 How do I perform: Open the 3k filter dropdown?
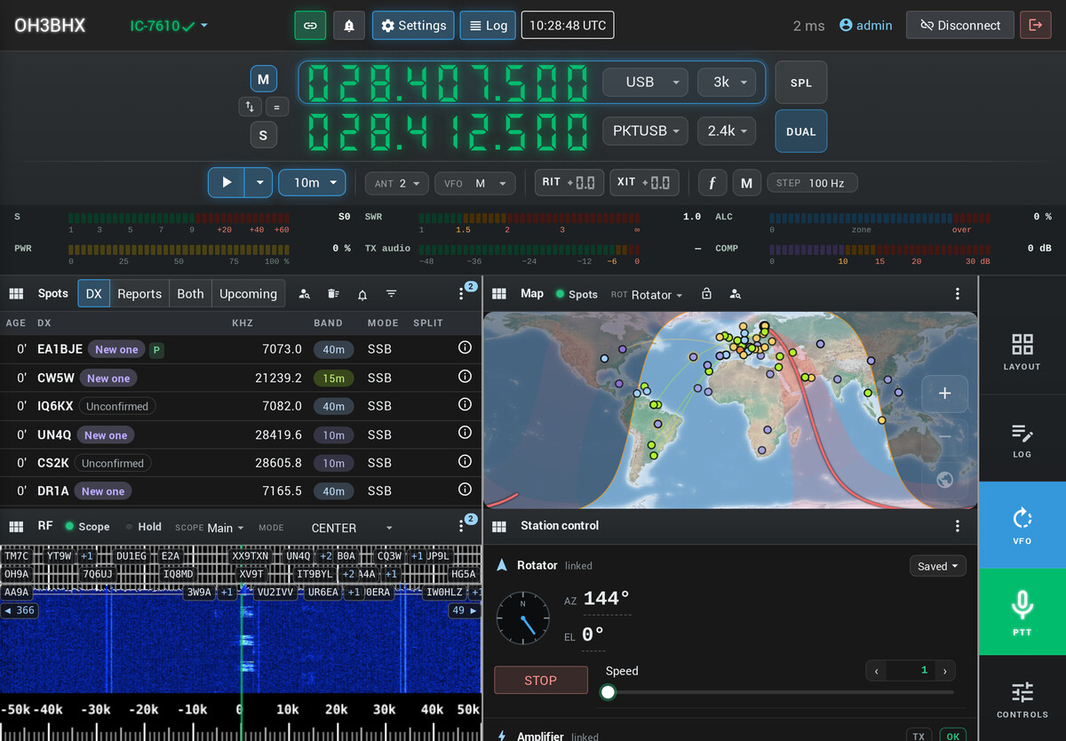tap(728, 82)
